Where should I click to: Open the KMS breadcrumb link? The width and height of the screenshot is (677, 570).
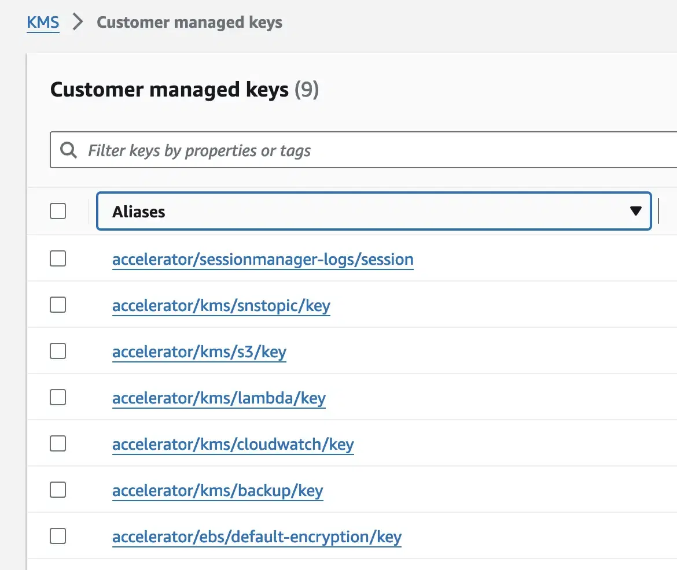pos(43,22)
